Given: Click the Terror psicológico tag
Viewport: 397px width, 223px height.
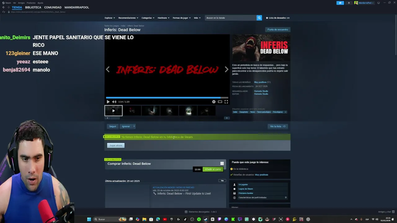Looking at the screenshot, I should tap(264, 112).
